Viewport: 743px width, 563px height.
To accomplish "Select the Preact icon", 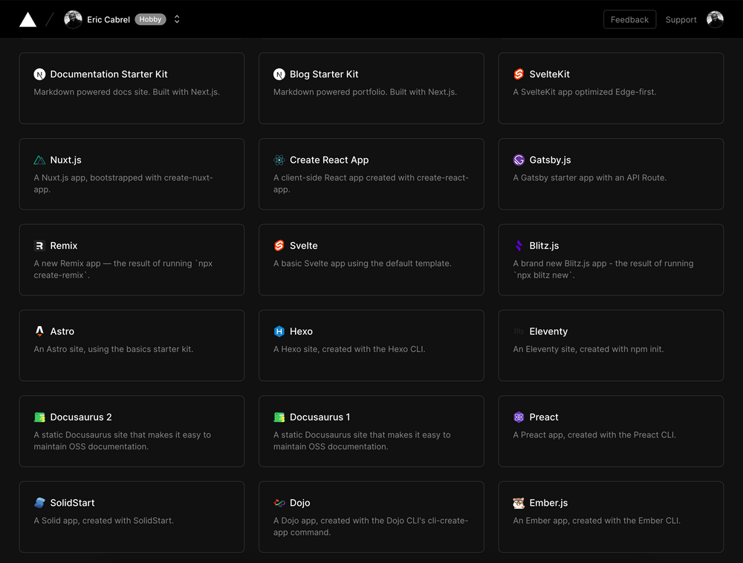I will click(x=518, y=417).
